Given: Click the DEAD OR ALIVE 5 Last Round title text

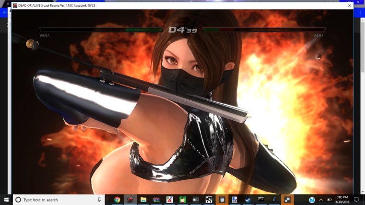Looking at the screenshot, I should pyautogui.click(x=56, y=5).
